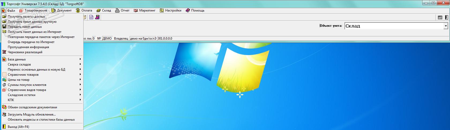Click the ДЕМО status field
450x130 pixels.
[107, 39]
